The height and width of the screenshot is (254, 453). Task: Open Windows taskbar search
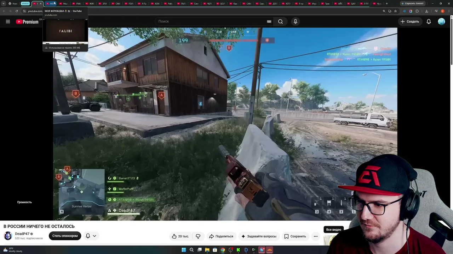coord(191,250)
